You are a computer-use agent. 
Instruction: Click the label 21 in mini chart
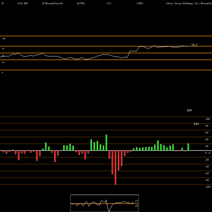click(x=137, y=201)
